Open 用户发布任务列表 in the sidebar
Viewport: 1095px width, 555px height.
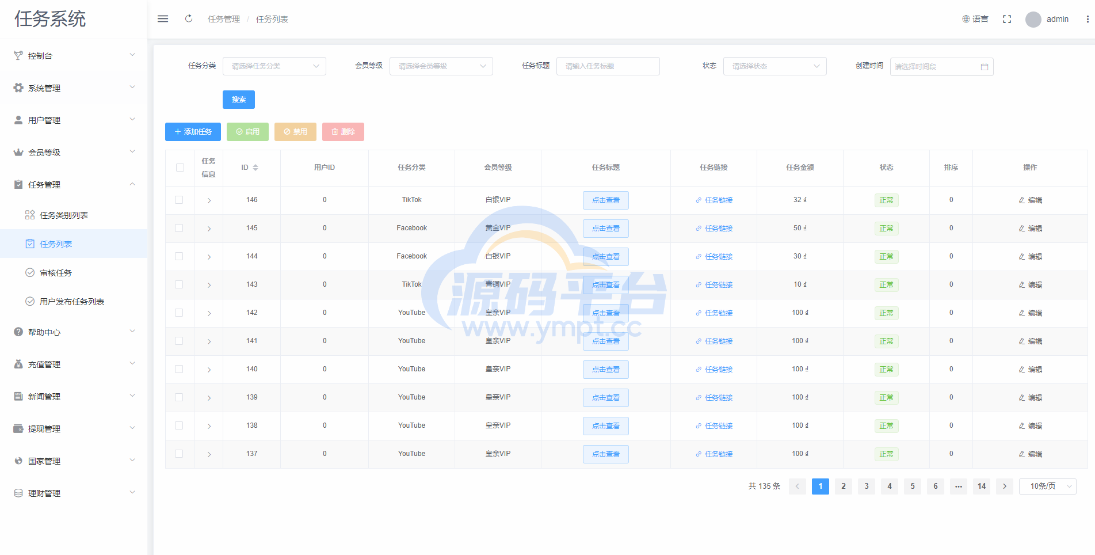(74, 301)
